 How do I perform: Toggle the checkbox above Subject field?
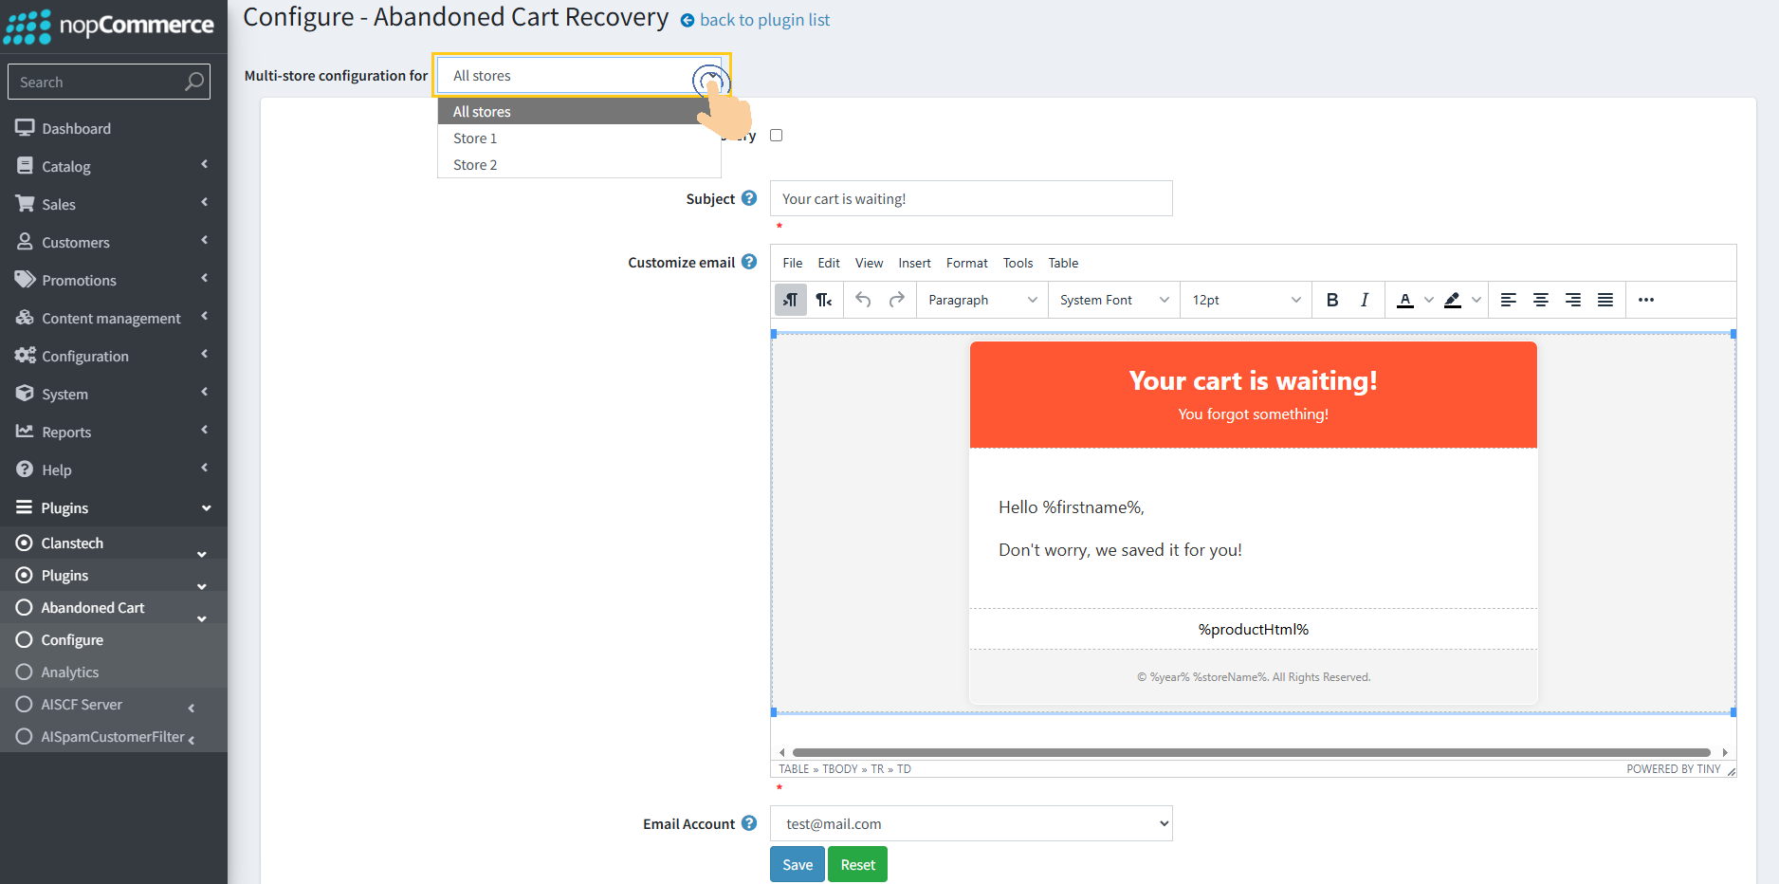click(776, 135)
